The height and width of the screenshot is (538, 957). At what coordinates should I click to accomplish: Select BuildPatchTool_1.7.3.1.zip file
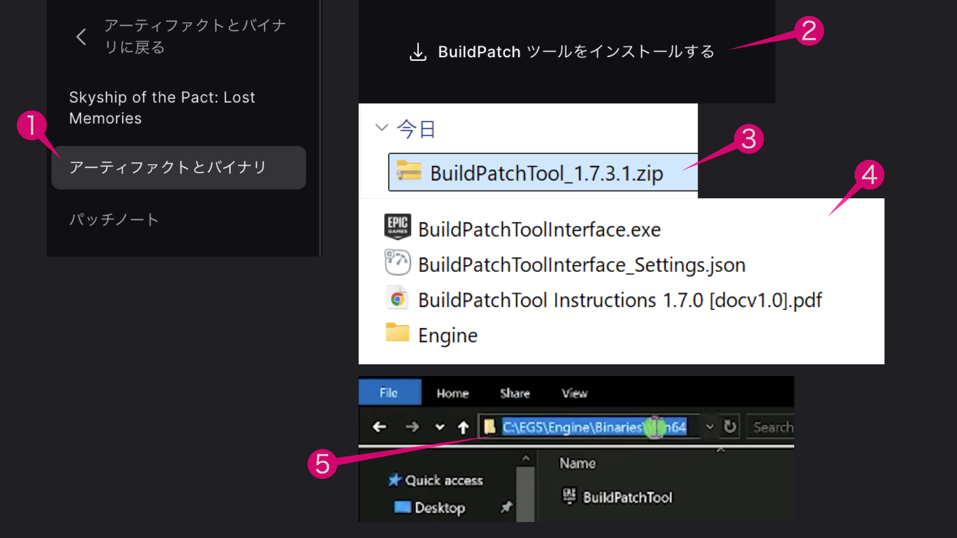[546, 173]
